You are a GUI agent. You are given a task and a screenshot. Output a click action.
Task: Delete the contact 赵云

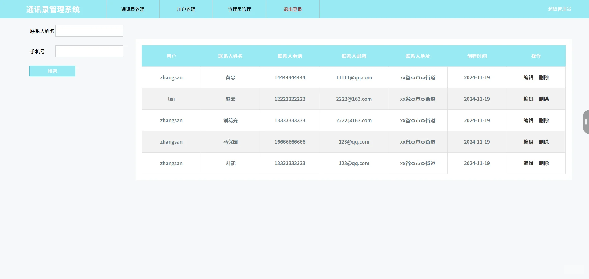coord(544,99)
